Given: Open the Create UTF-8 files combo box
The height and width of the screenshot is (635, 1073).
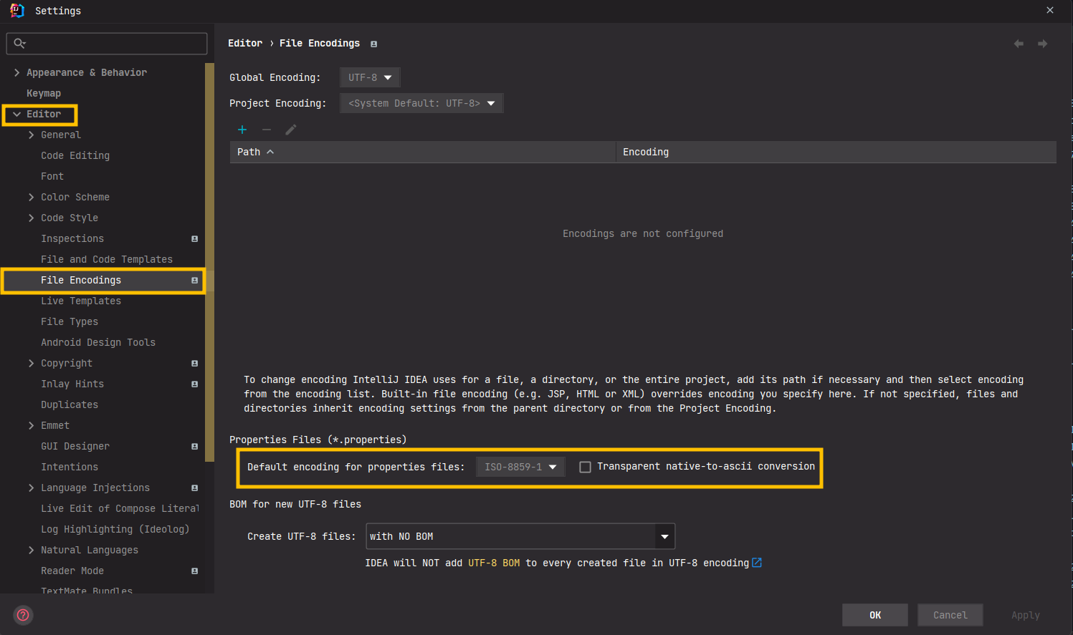Looking at the screenshot, I should point(520,536).
